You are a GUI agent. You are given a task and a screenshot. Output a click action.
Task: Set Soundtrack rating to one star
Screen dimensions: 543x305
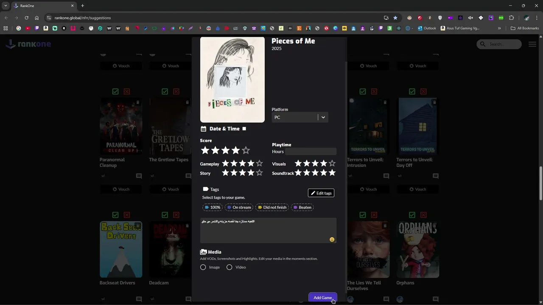point(298,173)
